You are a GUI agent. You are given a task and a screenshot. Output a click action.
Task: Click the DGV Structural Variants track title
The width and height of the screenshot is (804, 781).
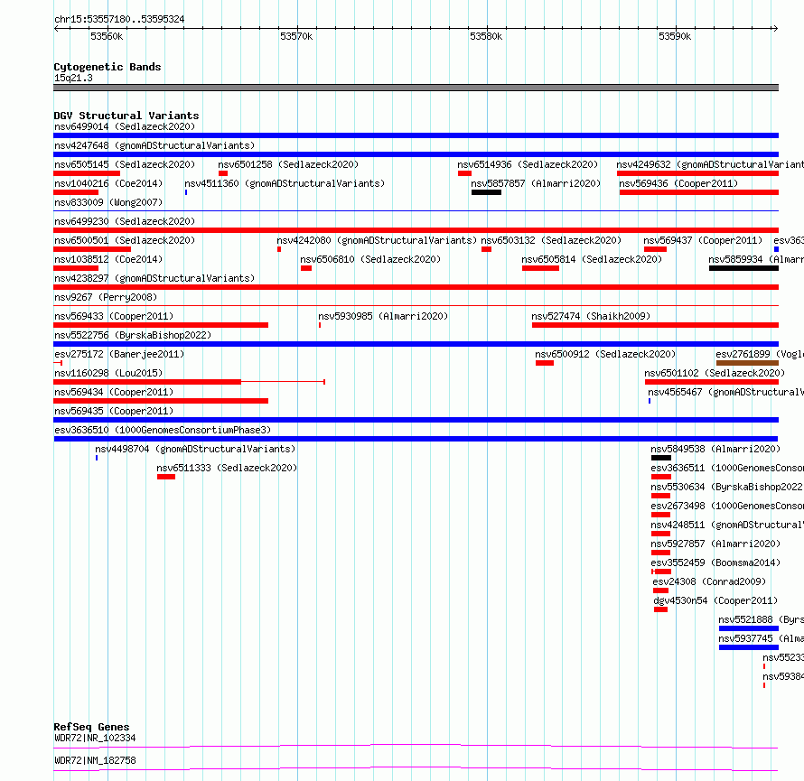[x=126, y=116]
